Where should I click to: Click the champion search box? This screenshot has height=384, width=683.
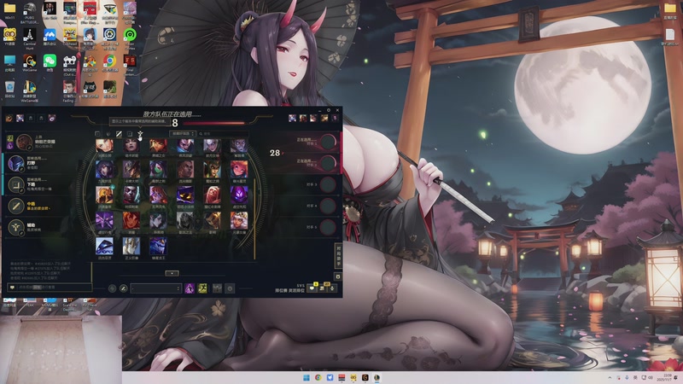pyautogui.click(x=223, y=134)
